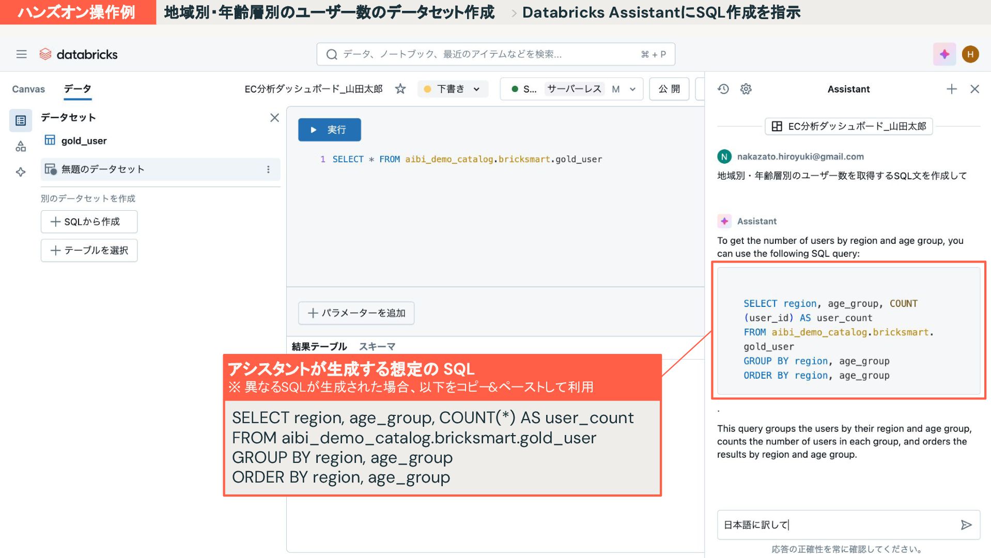Click the 無題のデータセット dataset icon
991x558 pixels.
pyautogui.click(x=50, y=169)
